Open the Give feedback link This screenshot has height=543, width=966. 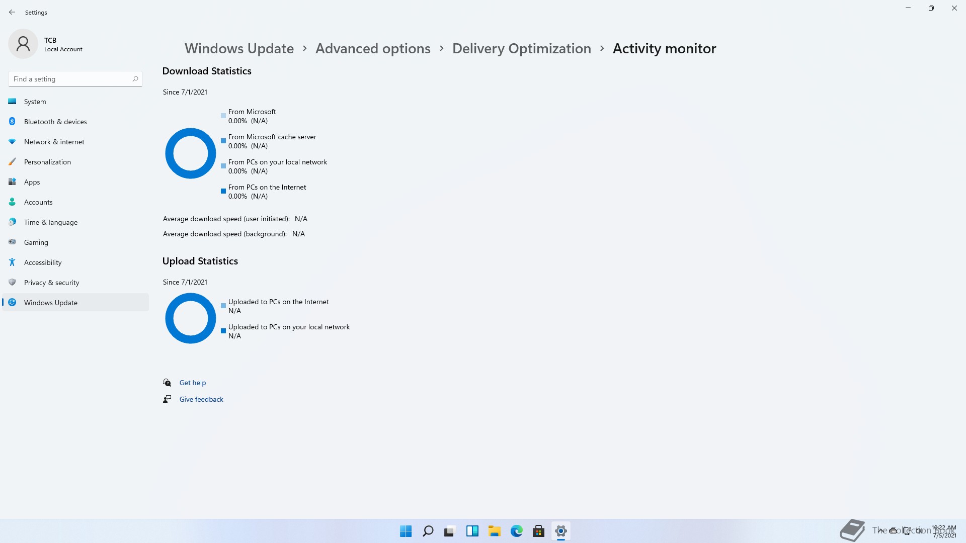click(201, 399)
